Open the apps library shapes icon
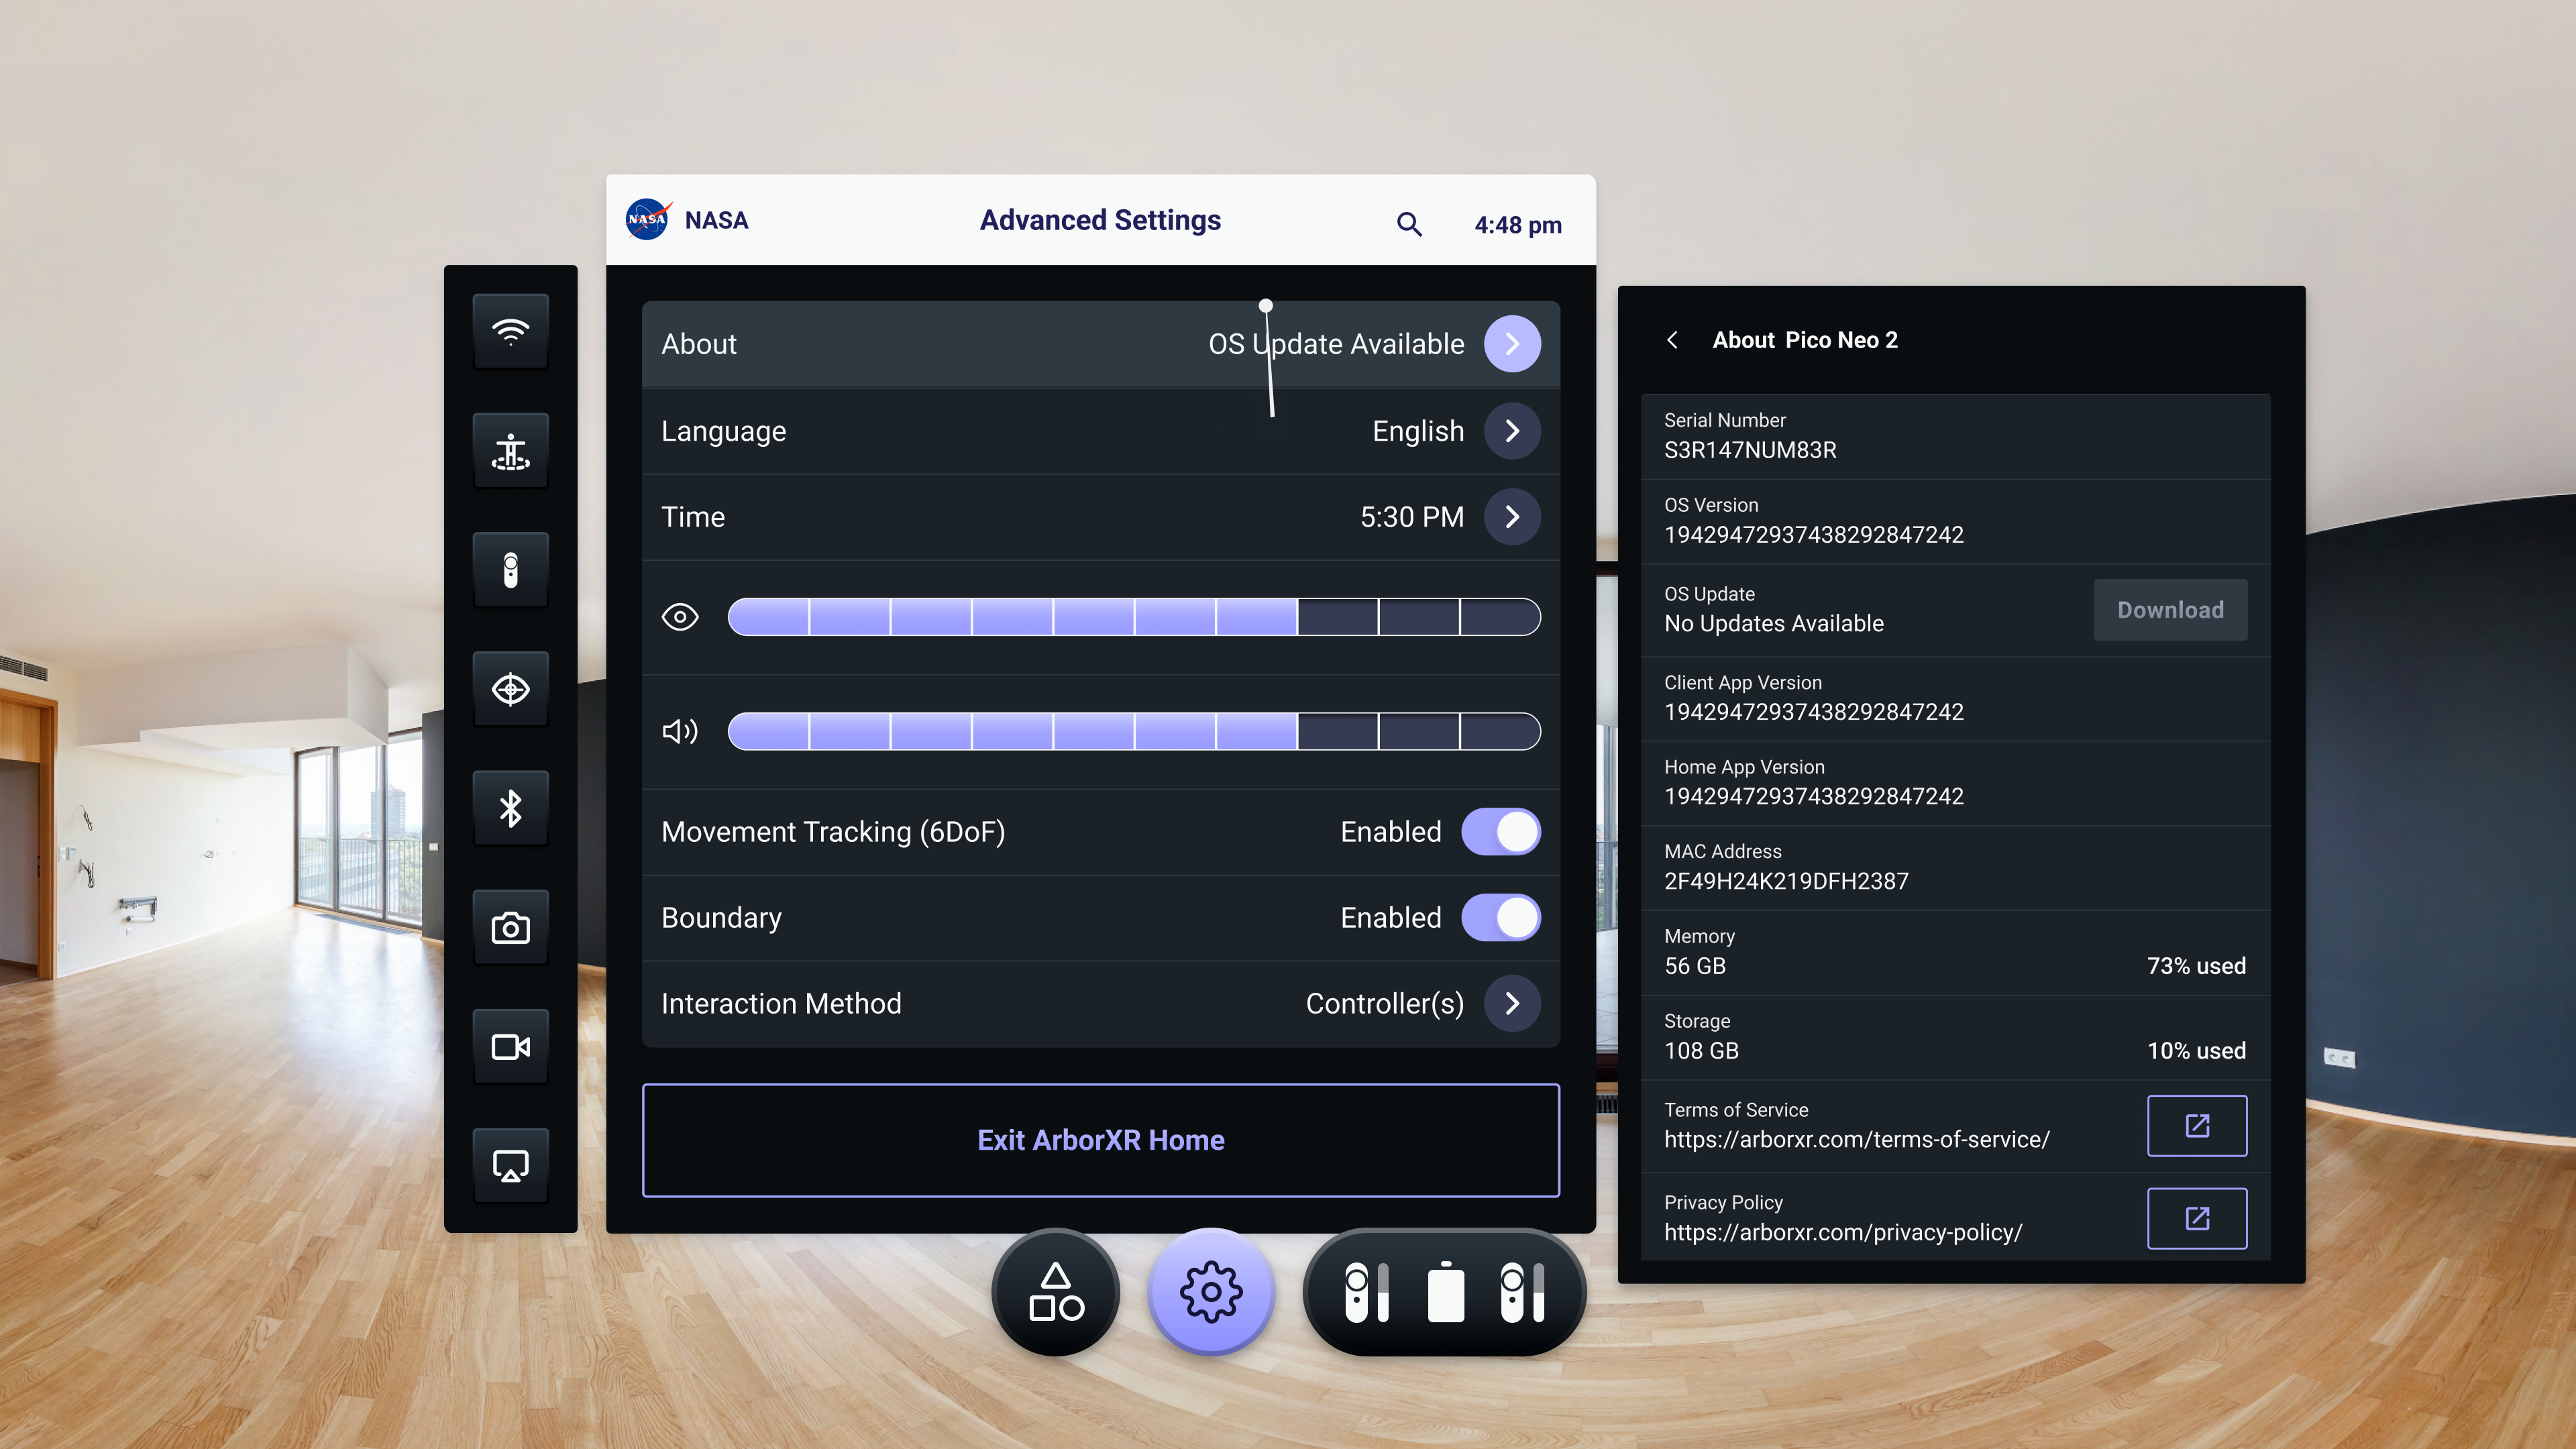Screen dimensions: 2576x1449 [x=1056, y=1292]
